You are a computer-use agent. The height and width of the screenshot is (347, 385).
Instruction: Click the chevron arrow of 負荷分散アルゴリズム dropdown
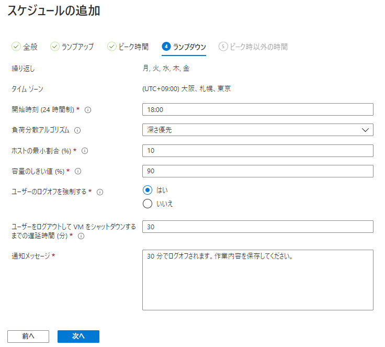tap(365, 130)
